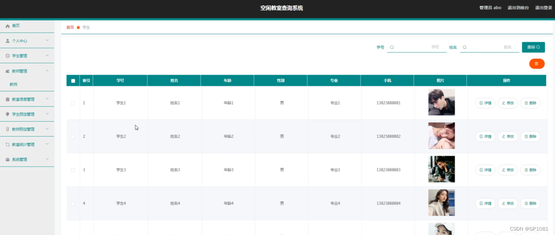Click the globe icon for 学生管理
The width and height of the screenshot is (555, 235).
(7, 56)
